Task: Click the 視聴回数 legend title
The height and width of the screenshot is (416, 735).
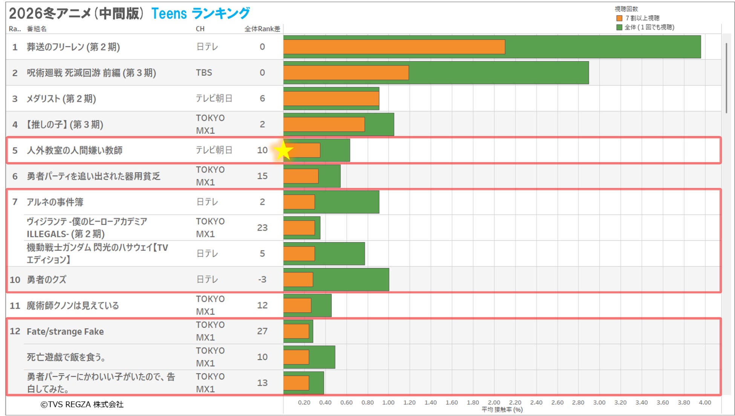Action: point(626,9)
